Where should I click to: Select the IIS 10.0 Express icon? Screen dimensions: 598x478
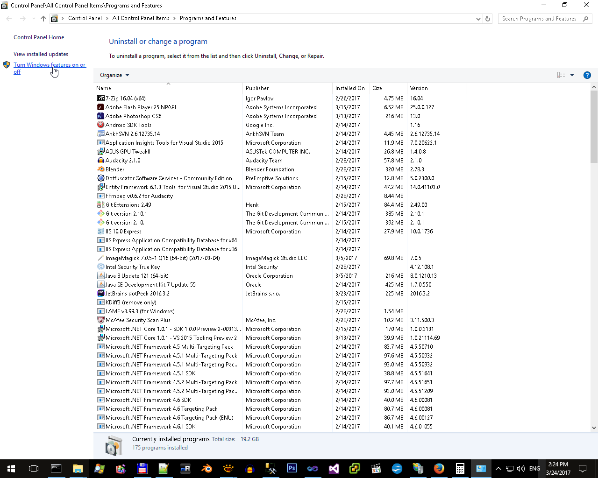(100, 232)
